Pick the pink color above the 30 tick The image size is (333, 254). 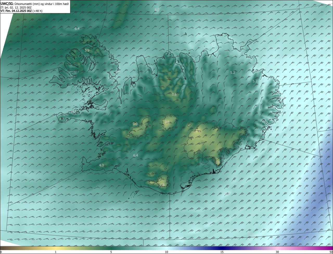click(277, 248)
